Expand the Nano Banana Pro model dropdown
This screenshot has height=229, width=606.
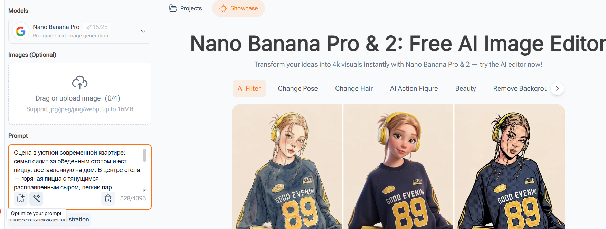click(143, 31)
